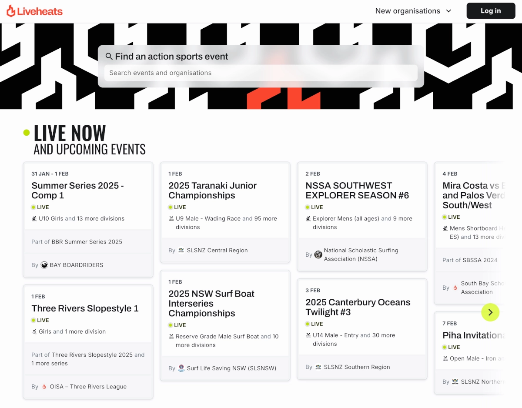Advance the events carousel with the arrow button
Viewport: 522px width, 408px height.
click(x=490, y=312)
